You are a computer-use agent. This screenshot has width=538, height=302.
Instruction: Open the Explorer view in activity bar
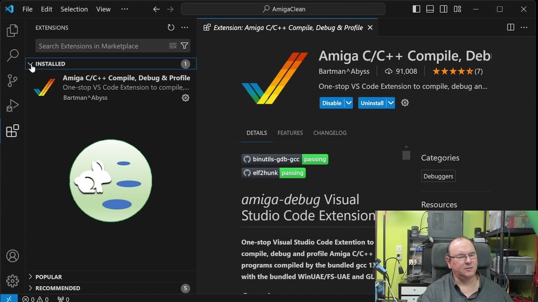click(13, 30)
